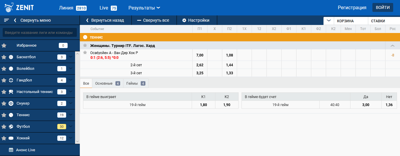Image resolution: width=400 pixels, height=156 pixels.
Task: Click the calendar icon for Анонс Live
Action: (11, 150)
